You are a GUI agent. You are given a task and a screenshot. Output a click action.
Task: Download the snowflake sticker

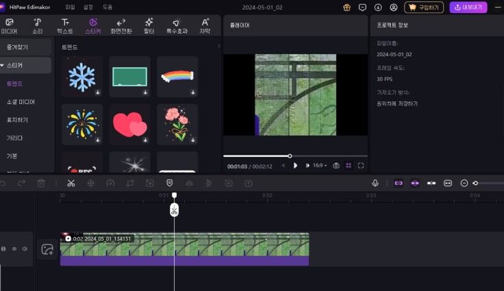pyautogui.click(x=97, y=92)
